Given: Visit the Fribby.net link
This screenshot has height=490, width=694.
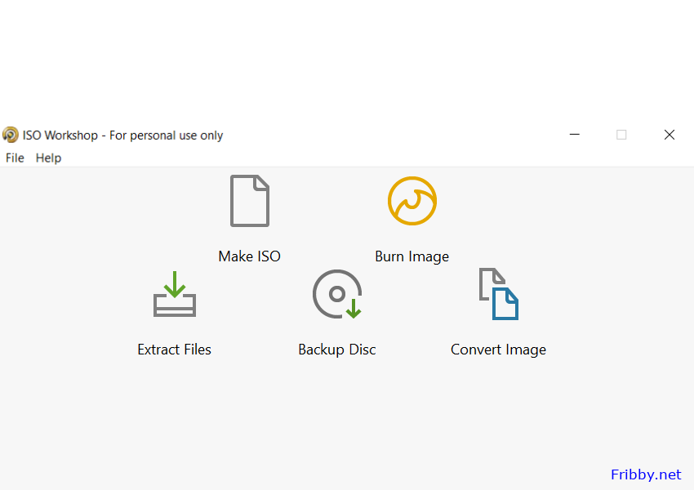Looking at the screenshot, I should (646, 474).
